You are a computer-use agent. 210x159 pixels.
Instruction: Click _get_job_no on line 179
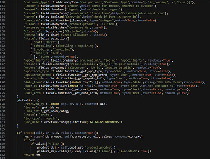(50, 108)
